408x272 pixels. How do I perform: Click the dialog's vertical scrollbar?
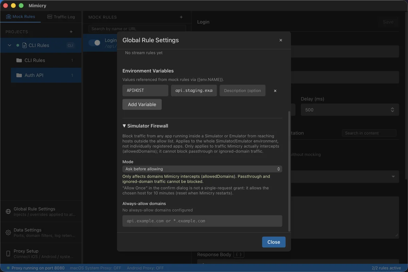pyautogui.click(x=289, y=171)
